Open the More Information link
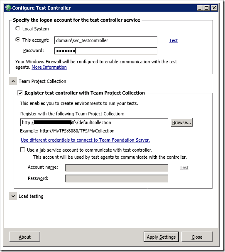225x252 pixels. (49, 67)
